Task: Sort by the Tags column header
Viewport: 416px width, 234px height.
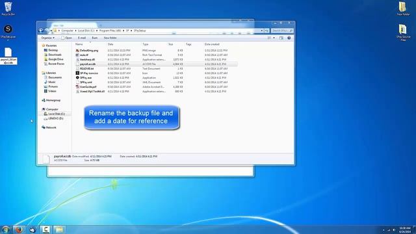Action: coord(188,44)
